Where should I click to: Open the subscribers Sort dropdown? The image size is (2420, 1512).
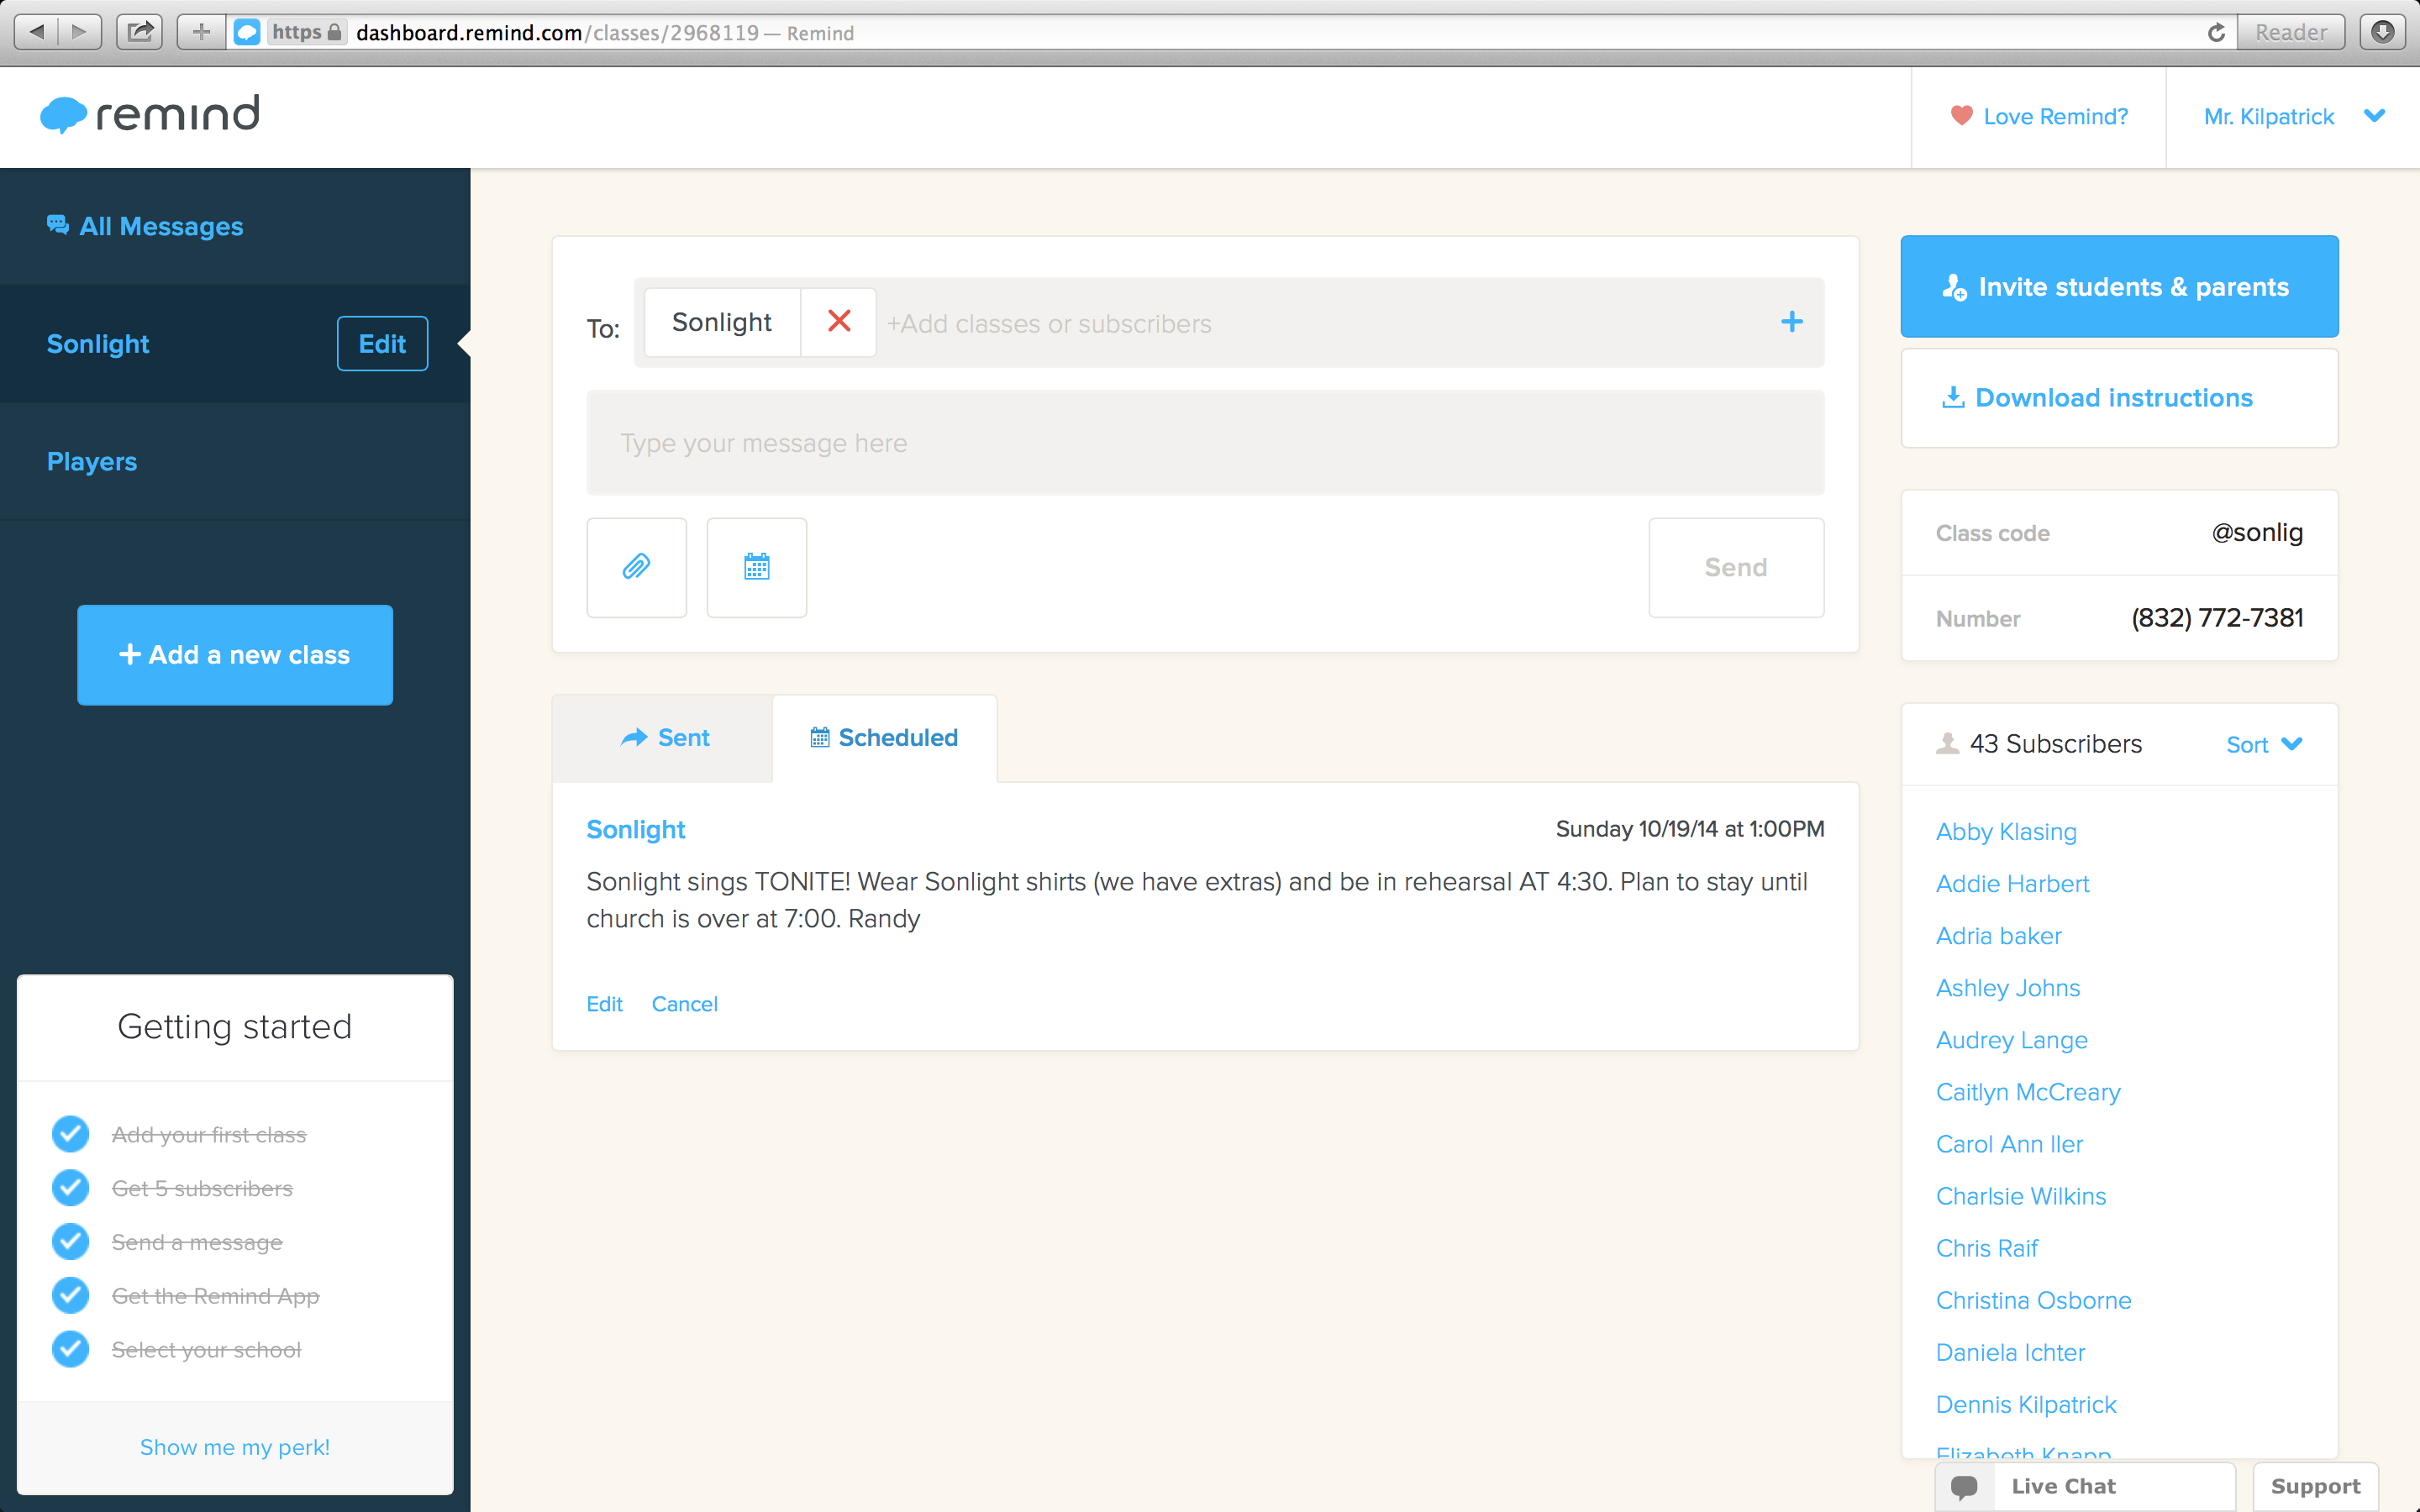pos(2264,745)
